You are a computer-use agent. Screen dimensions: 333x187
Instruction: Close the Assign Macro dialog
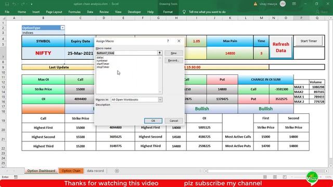(x=179, y=41)
